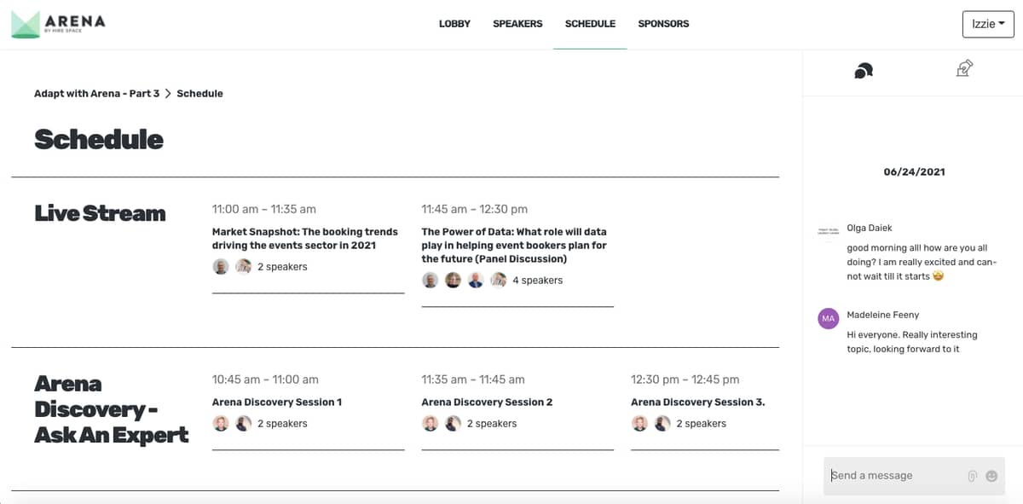Click the Send a message field
1023x504 pixels.
pos(895,476)
